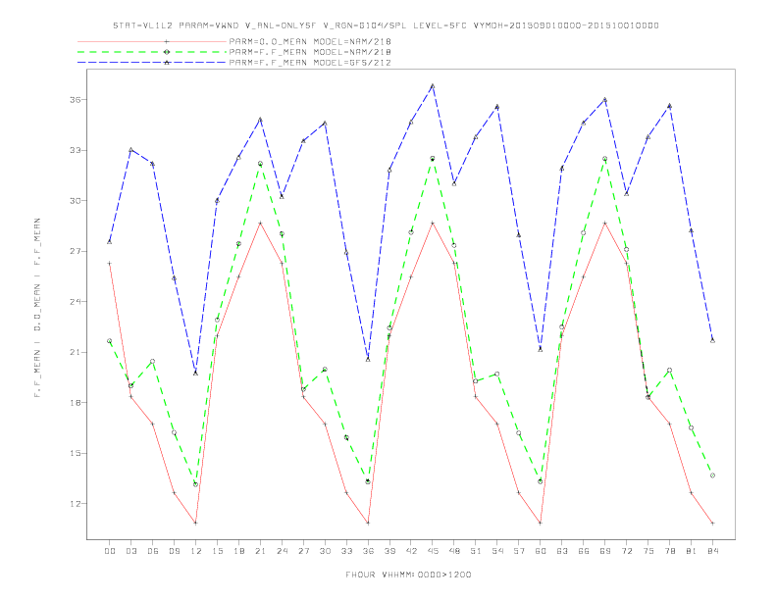Click y-axis tick label 27

point(76,251)
